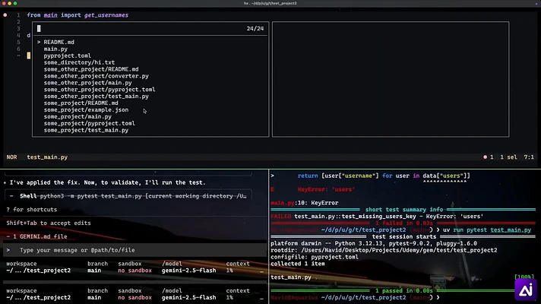Image resolution: width=541 pixels, height=304 pixels.
Task: Click the red diagnostics indicator in statusline
Action: [x=485, y=157]
